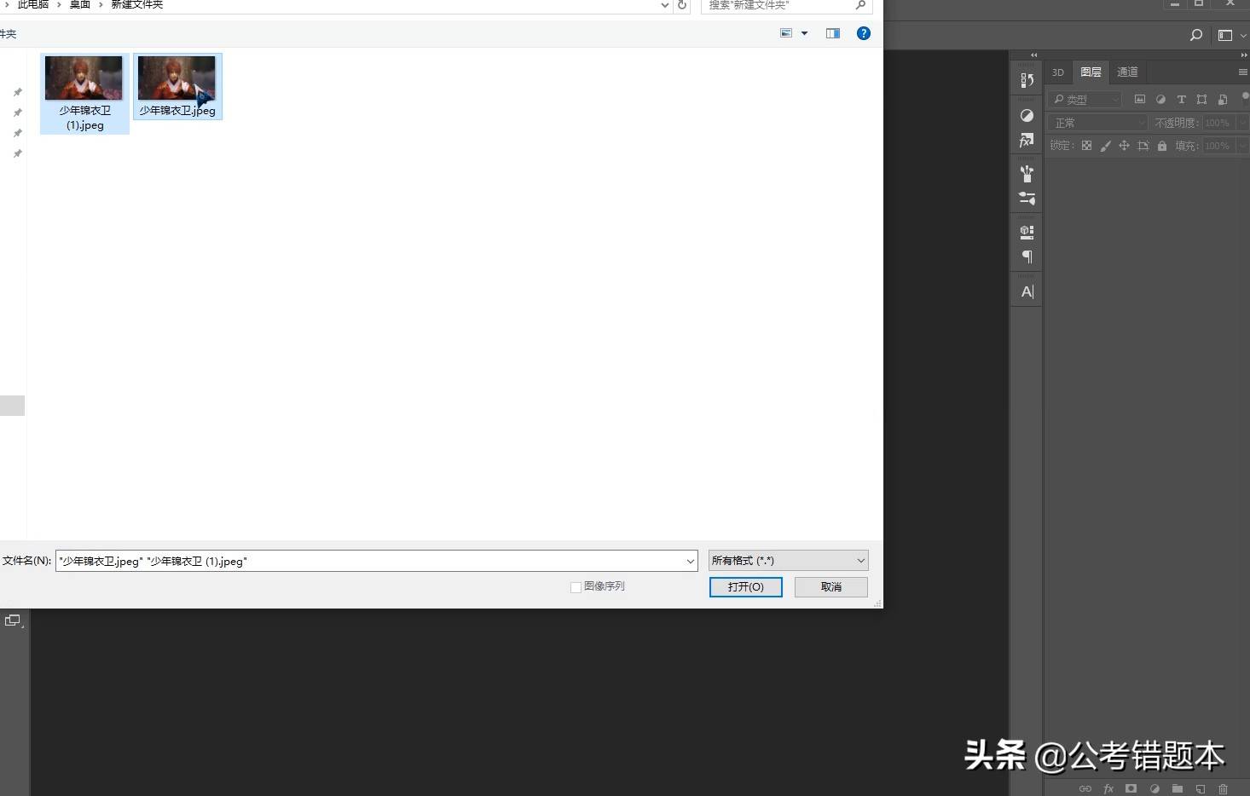1250x796 pixels.
Task: Open the Character panel icon
Action: pos(1027,291)
